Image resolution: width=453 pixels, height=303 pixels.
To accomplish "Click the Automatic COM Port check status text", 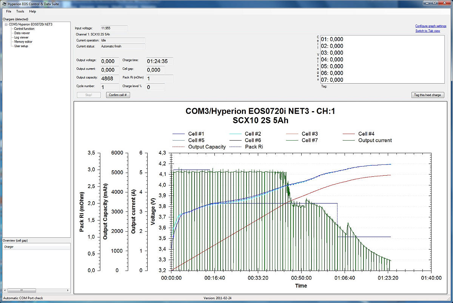I will pyautogui.click(x=23, y=298).
